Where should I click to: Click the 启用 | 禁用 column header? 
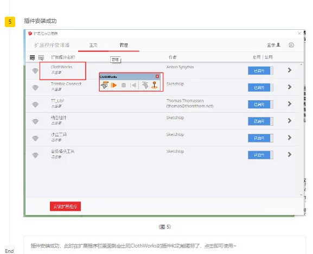click(263, 57)
